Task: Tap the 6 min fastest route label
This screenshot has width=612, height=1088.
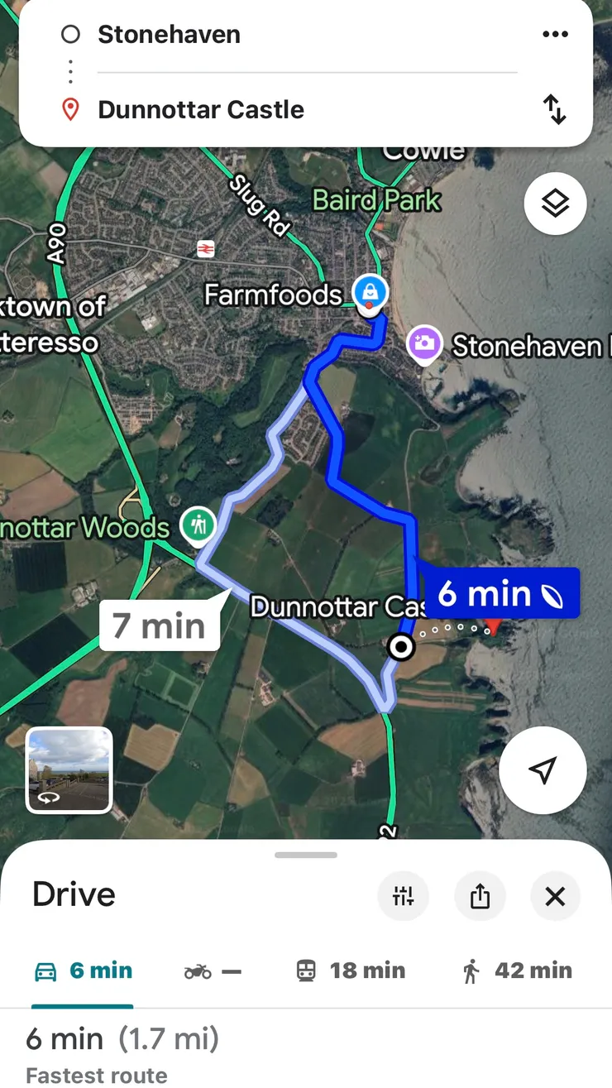Action: [x=502, y=593]
